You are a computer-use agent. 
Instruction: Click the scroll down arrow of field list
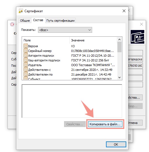click(120, 77)
